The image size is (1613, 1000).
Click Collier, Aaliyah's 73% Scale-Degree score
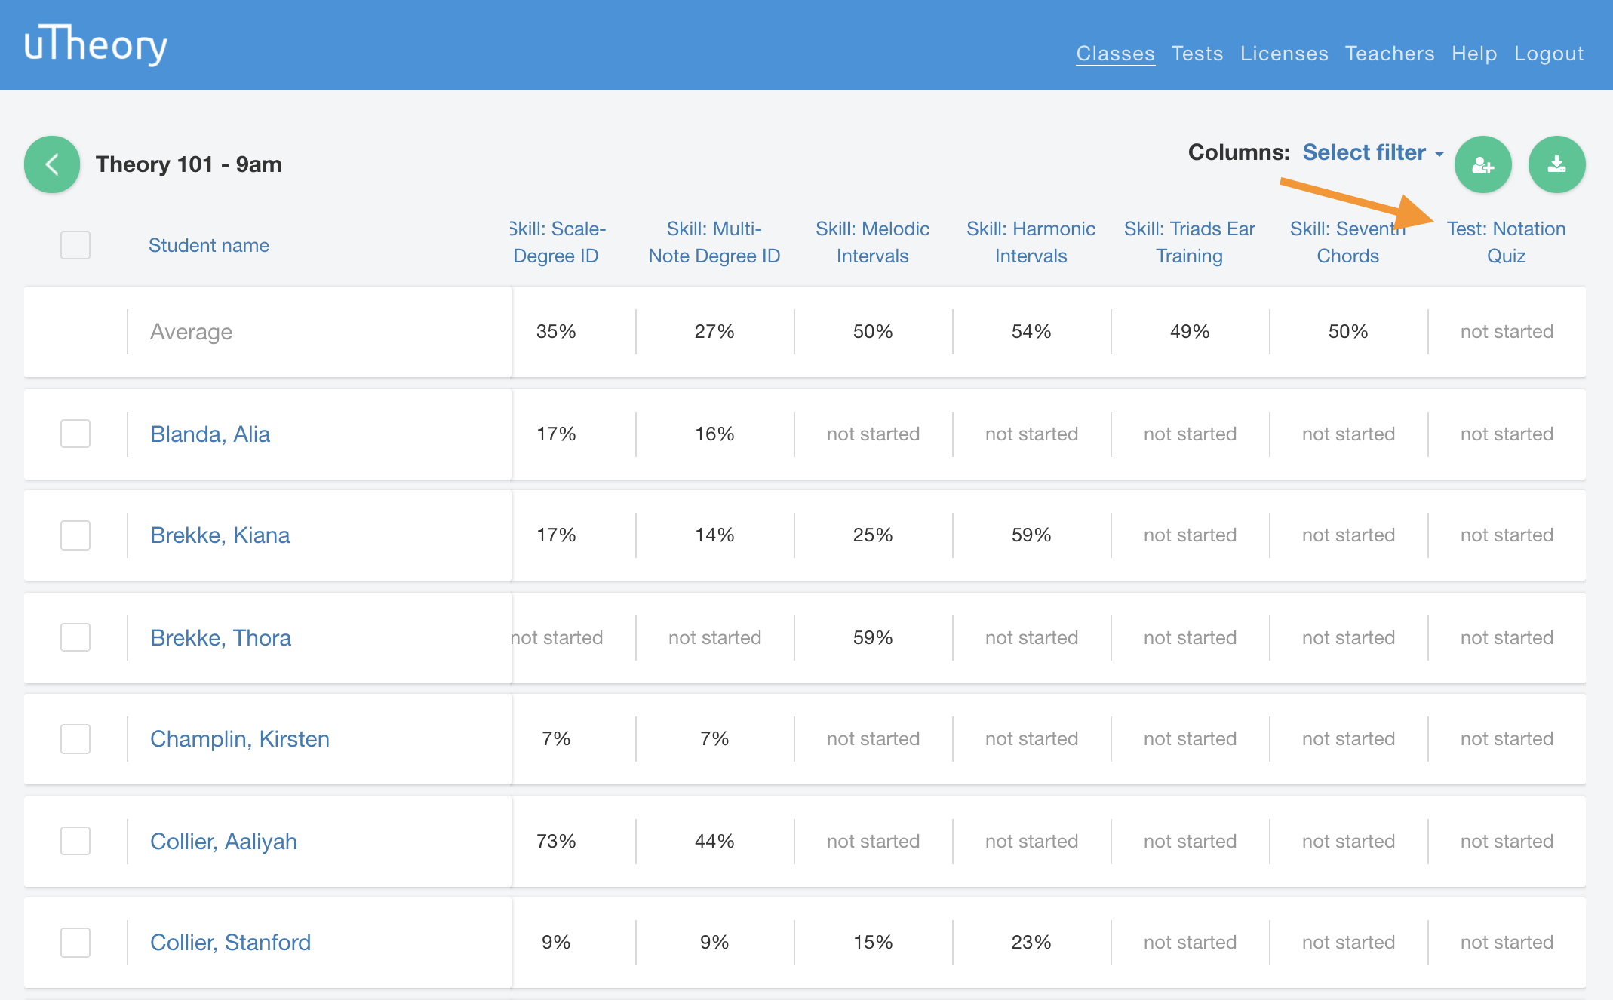click(556, 841)
